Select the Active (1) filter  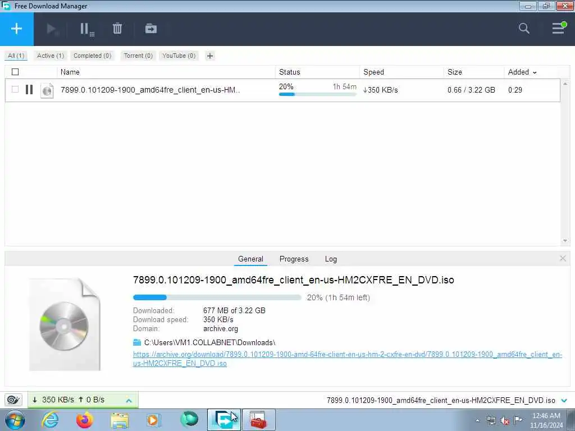pos(51,56)
